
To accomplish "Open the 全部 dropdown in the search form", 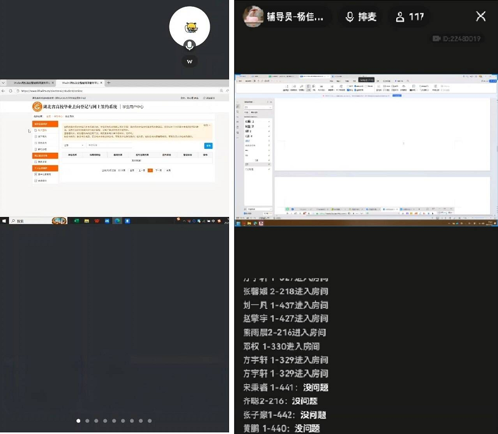I will click(x=72, y=146).
